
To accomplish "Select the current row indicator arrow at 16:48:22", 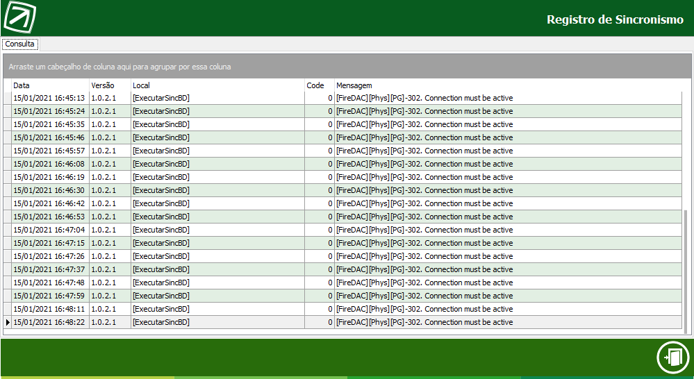I will click(8, 322).
